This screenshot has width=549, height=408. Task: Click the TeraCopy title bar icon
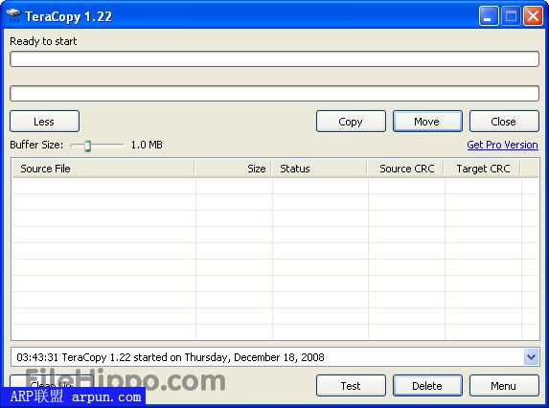13,16
